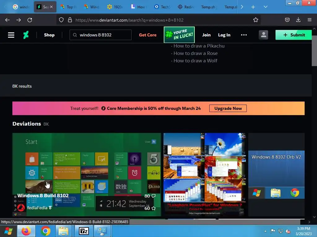Open tracking protection shield icon
The image size is (317, 237).
[x=61, y=20]
